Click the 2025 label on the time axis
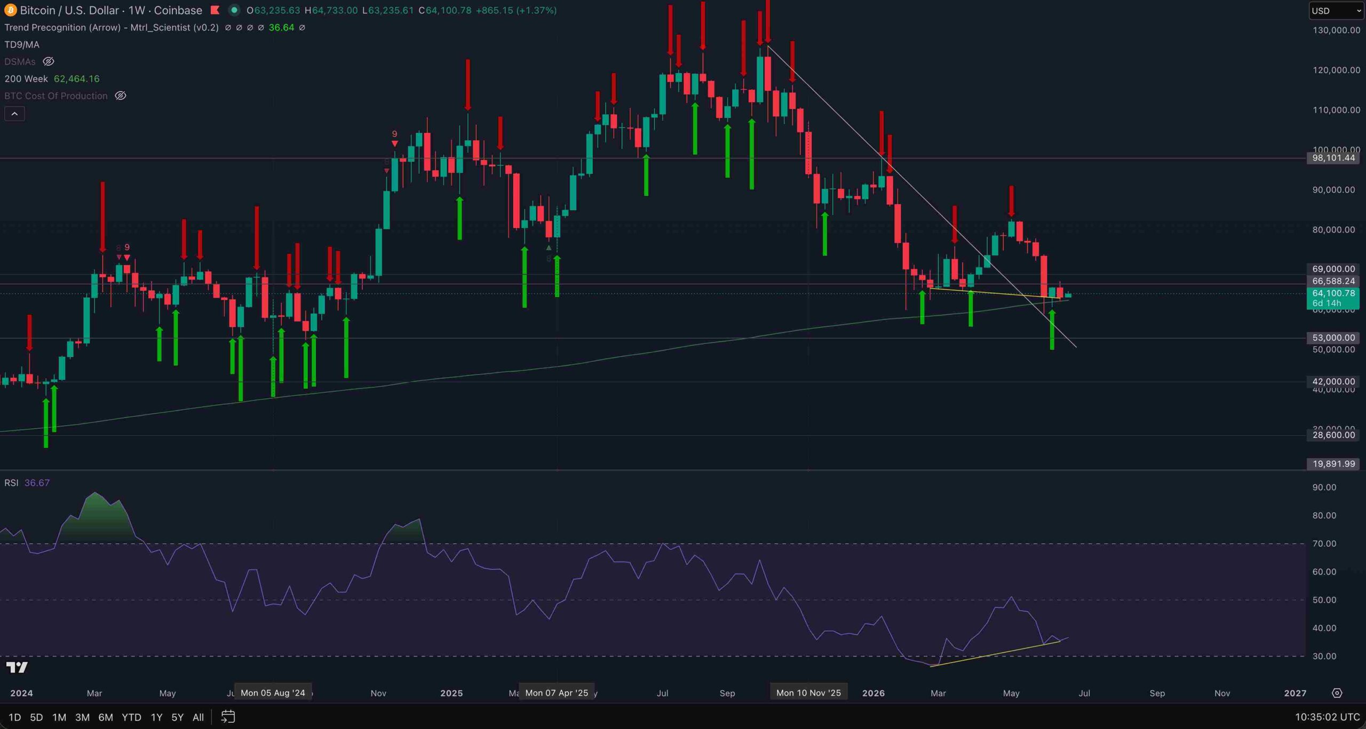Image resolution: width=1366 pixels, height=729 pixels. pyautogui.click(x=451, y=693)
